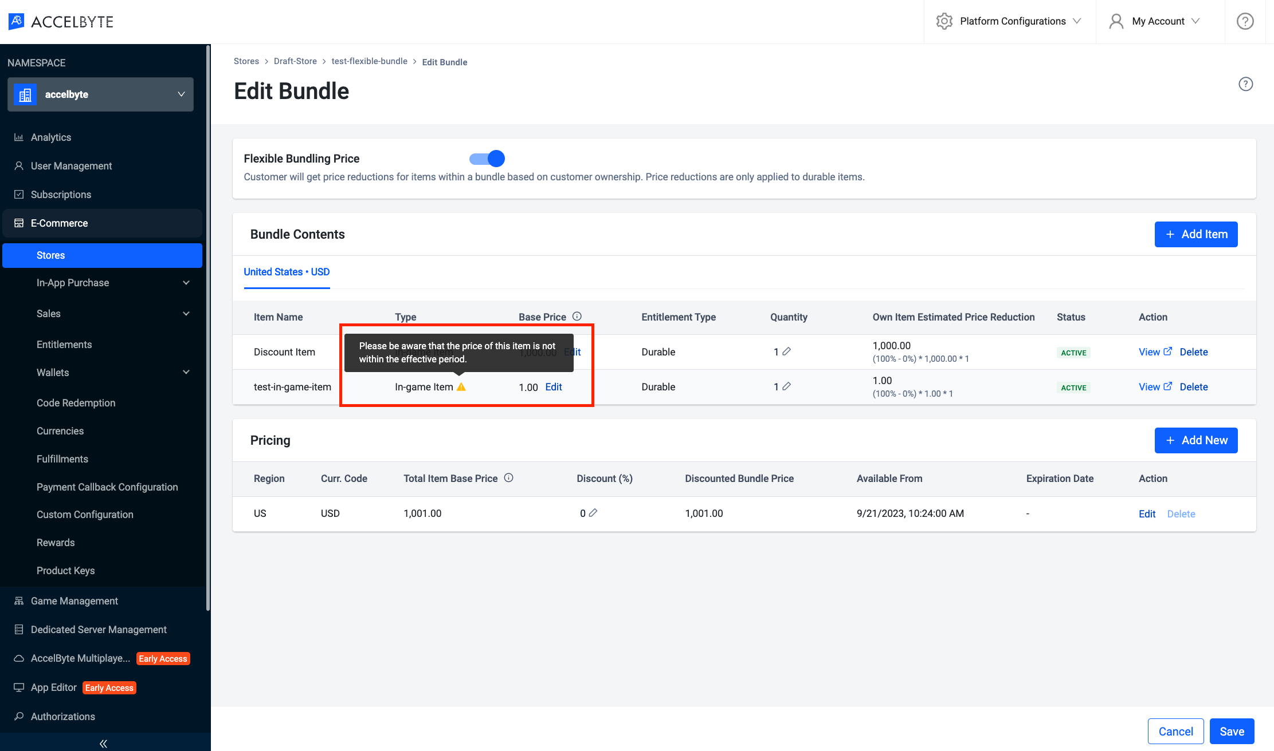The width and height of the screenshot is (1274, 751).
Task: Click the Add Item button
Action: (1196, 234)
